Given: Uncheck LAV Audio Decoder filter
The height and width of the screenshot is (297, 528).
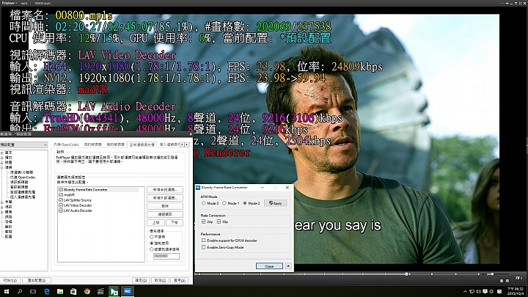Looking at the screenshot, I should pos(61,210).
